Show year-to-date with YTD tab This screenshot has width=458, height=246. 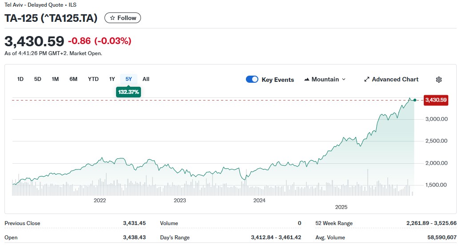[x=93, y=79]
